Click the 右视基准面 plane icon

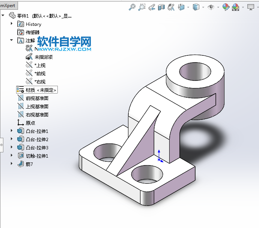click(x=21, y=114)
